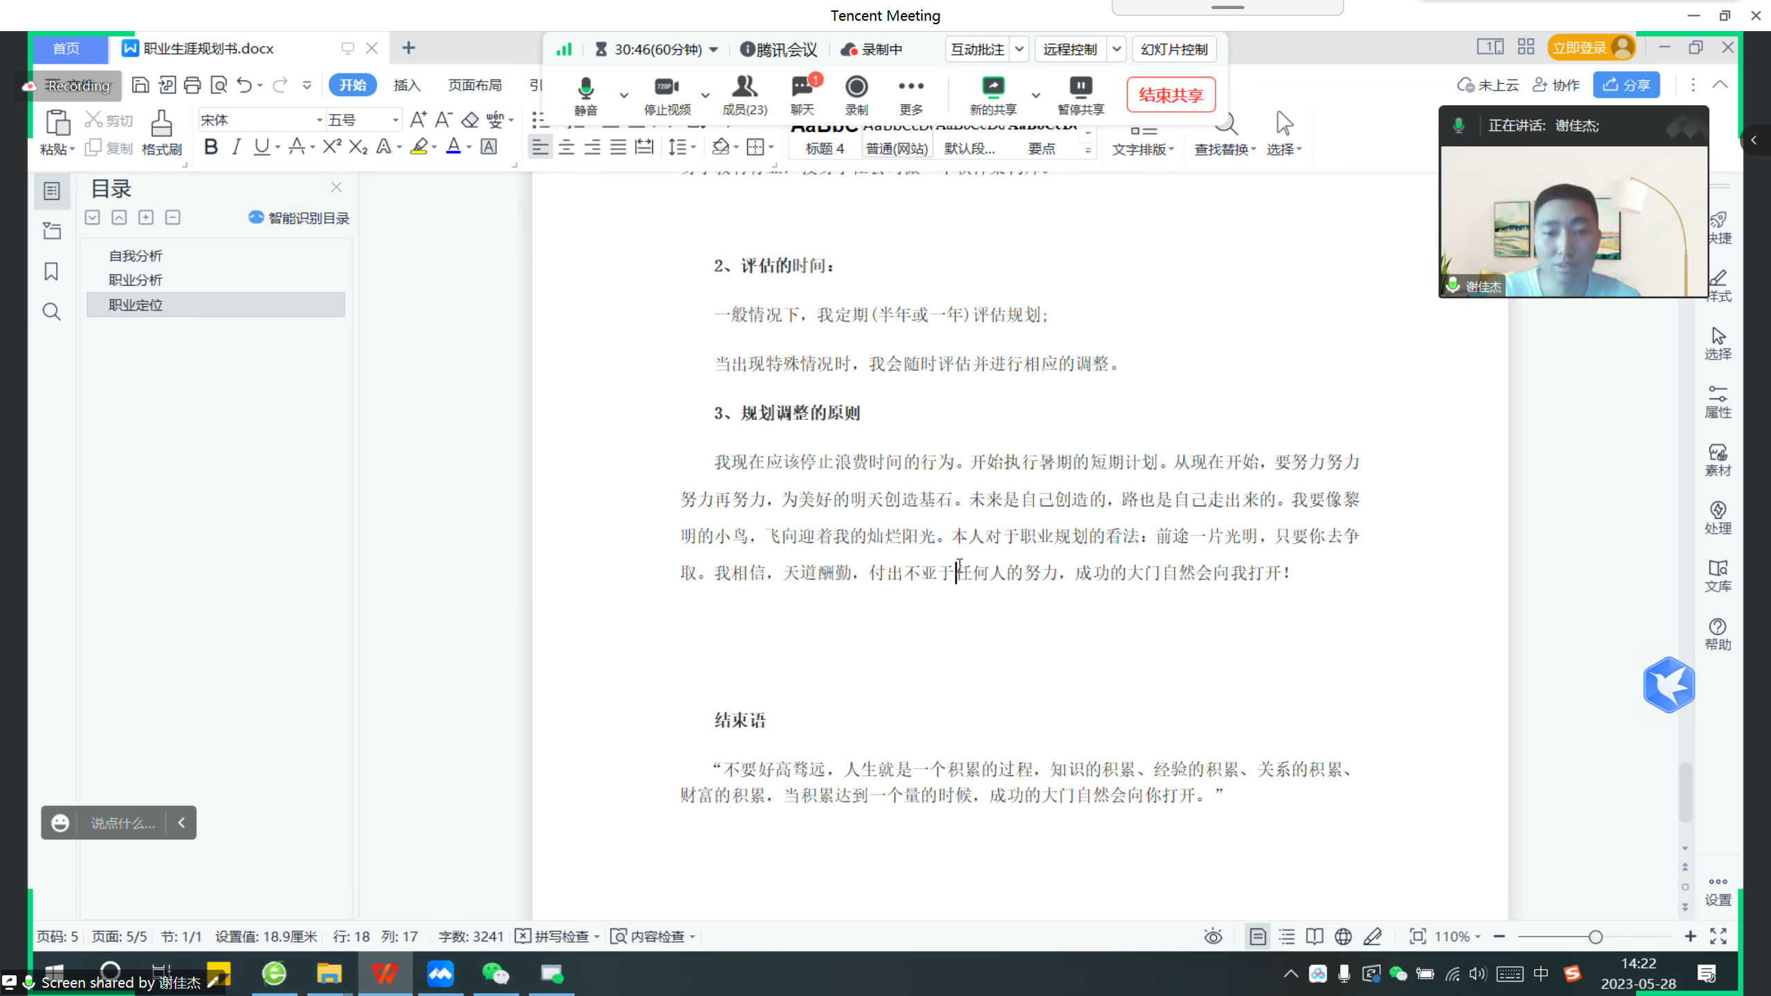Mute microphone with the 静音 icon
Screen dimensions: 1771x996
click(x=585, y=88)
